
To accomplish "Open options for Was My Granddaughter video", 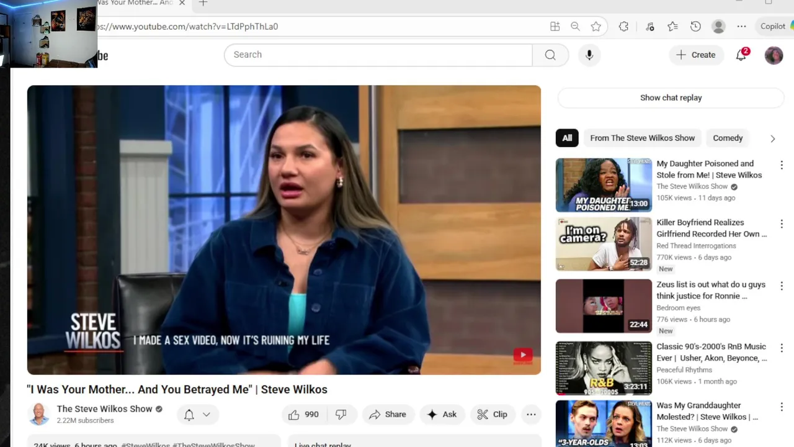I will pyautogui.click(x=781, y=407).
